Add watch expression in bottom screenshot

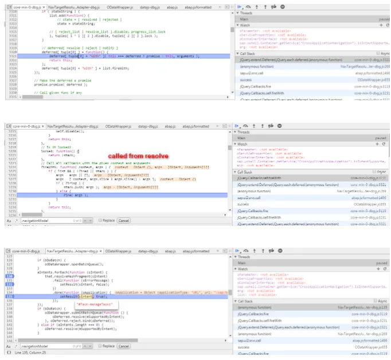(378, 269)
